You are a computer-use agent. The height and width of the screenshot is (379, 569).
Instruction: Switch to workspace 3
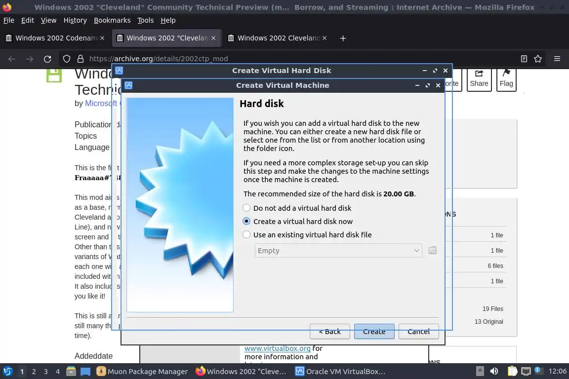click(x=46, y=372)
